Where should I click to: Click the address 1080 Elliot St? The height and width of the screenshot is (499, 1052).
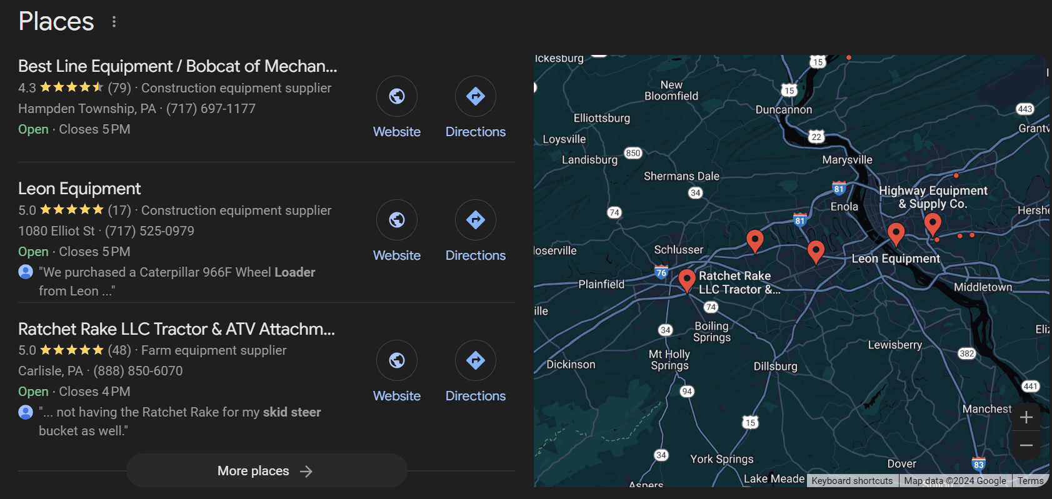pos(56,231)
